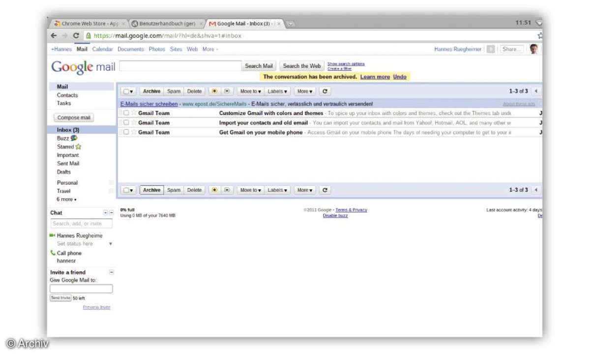Star the Get Gmail on mobile email
Screen dimensions: 590x354
[x=134, y=132]
